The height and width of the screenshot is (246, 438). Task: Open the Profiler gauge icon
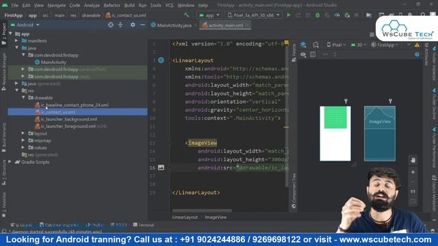[x=337, y=15]
